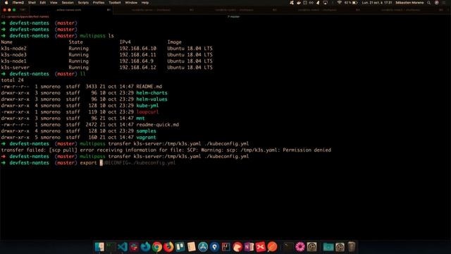
Task: Launch OneNote from the Dock
Action: (249, 247)
